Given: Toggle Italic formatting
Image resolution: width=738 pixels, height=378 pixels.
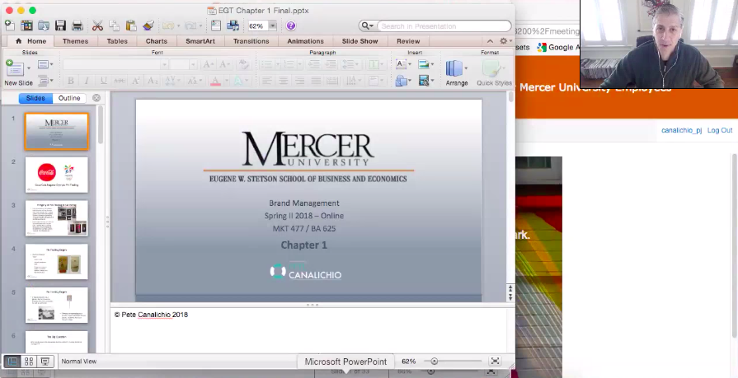Looking at the screenshot, I should (x=87, y=81).
